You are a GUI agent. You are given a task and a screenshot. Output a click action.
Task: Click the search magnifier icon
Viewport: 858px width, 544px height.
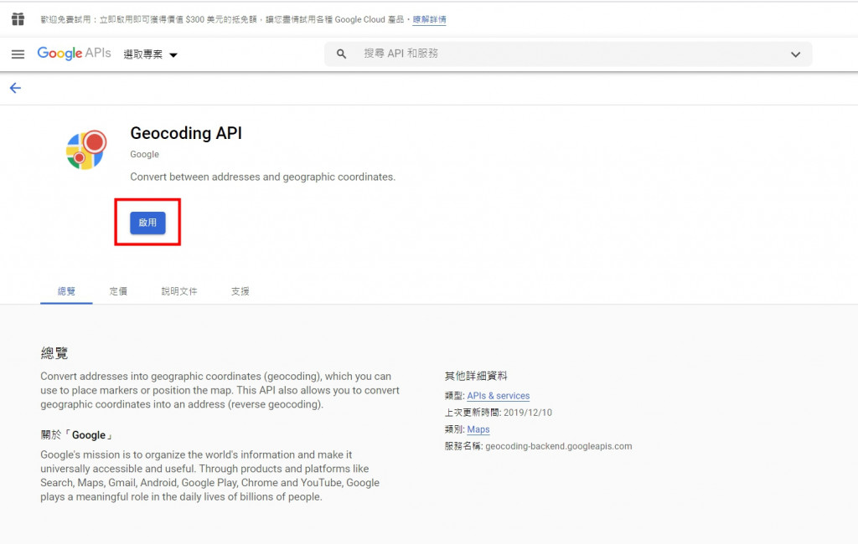342,54
